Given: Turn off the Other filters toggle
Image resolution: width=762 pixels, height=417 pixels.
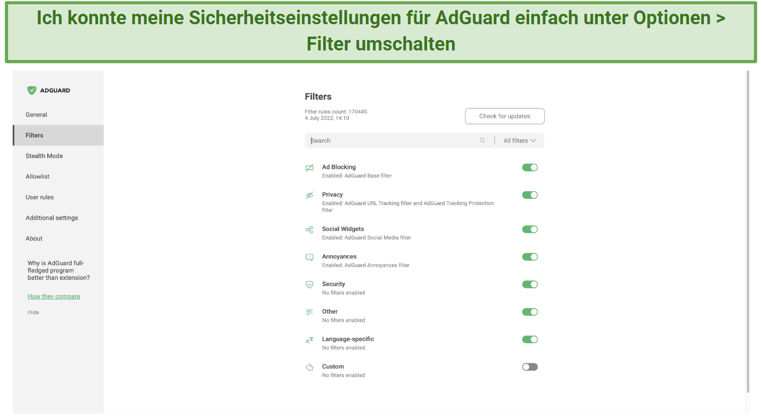Looking at the screenshot, I should 530,312.
